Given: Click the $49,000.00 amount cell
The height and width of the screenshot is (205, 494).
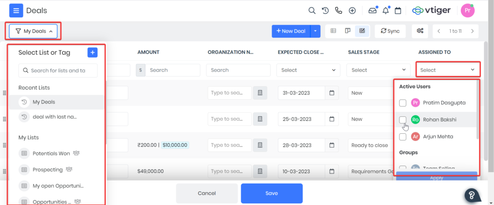Looking at the screenshot, I should pos(151,171).
